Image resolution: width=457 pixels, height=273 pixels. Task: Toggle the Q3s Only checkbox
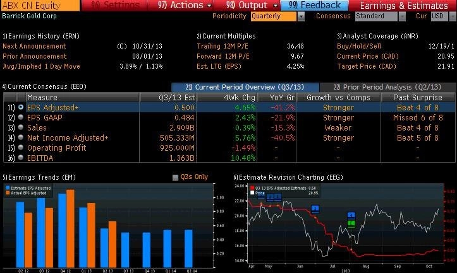(x=175, y=178)
